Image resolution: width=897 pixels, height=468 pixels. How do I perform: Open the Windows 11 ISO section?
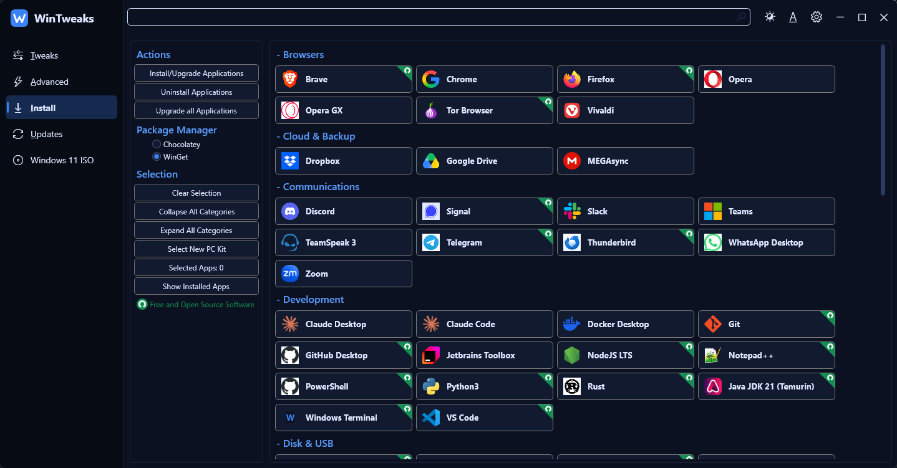(62, 160)
